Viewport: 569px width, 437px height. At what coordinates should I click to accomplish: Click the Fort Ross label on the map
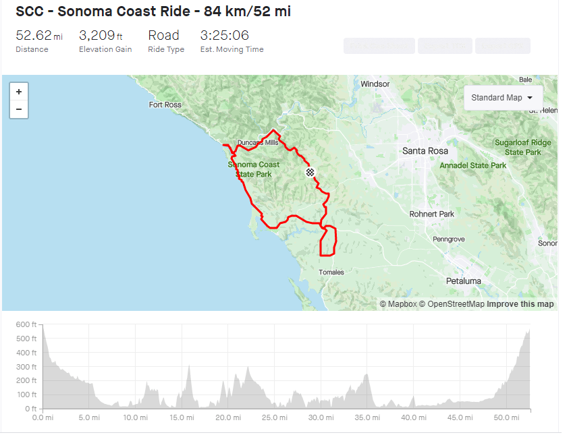click(x=165, y=105)
